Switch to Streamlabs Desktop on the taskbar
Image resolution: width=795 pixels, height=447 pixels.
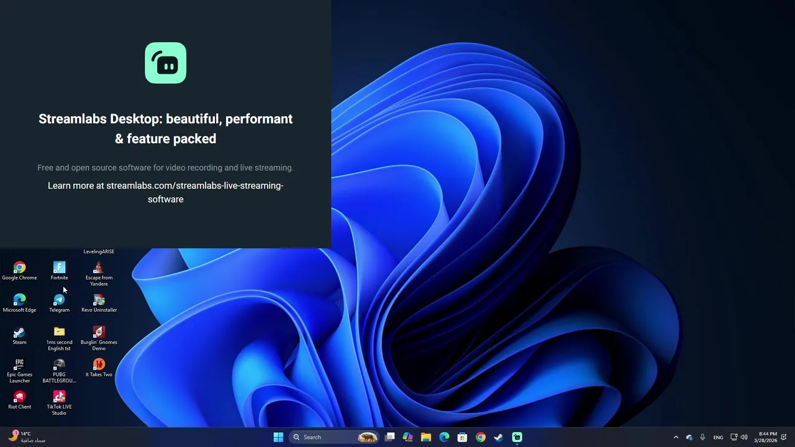(x=517, y=437)
